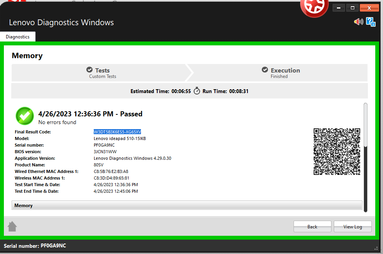Click the window resize grip corner
383x254 pixels.
[376, 248]
